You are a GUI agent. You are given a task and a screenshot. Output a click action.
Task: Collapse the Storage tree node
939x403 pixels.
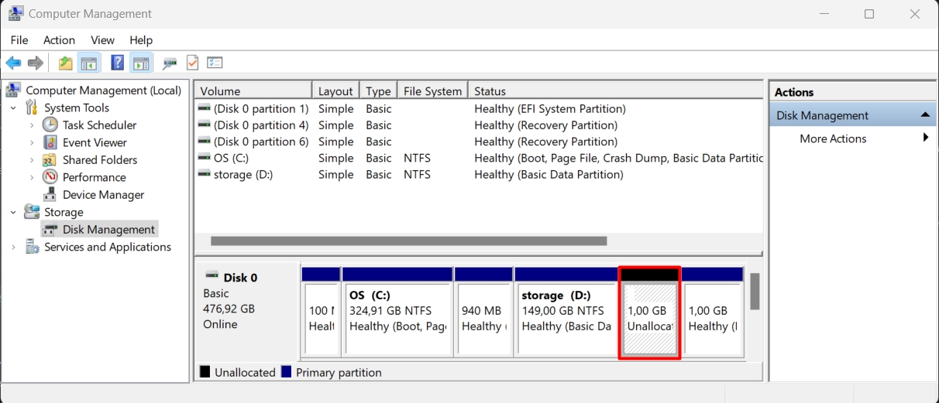click(13, 212)
